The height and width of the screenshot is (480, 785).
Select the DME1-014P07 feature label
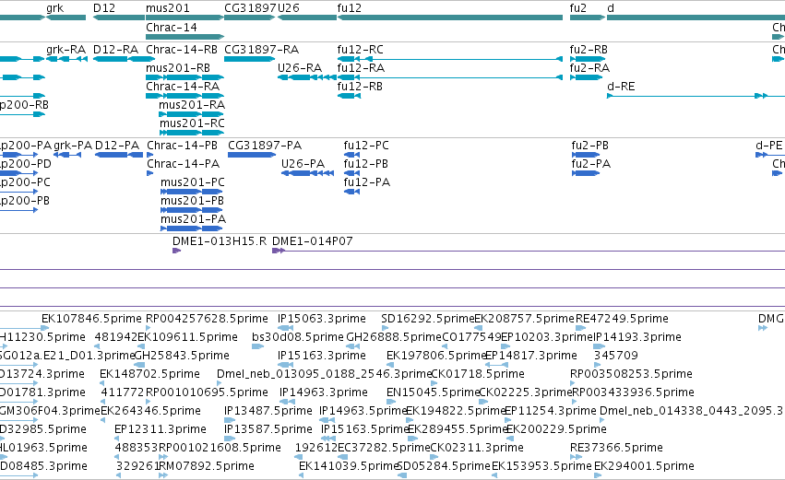(313, 241)
